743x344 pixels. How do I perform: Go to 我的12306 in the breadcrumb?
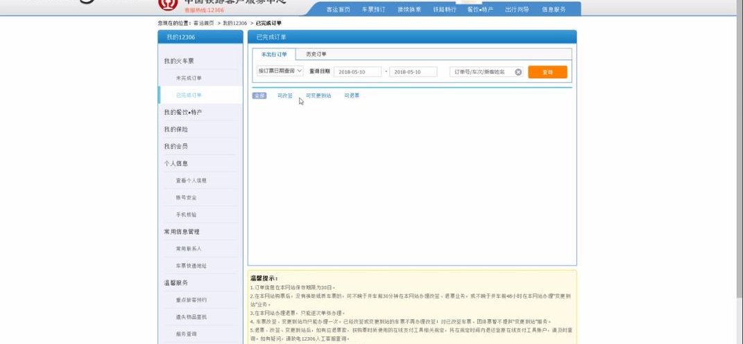tap(235, 23)
